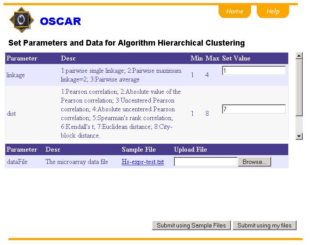Click the Browse... button
Viewport: 311px width, 245px height.
(x=254, y=162)
